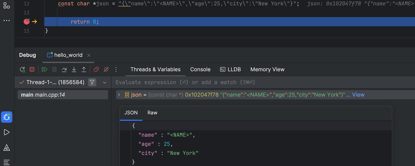Open more debug toolbar options
This screenshot has width=415, height=166.
(116, 69)
